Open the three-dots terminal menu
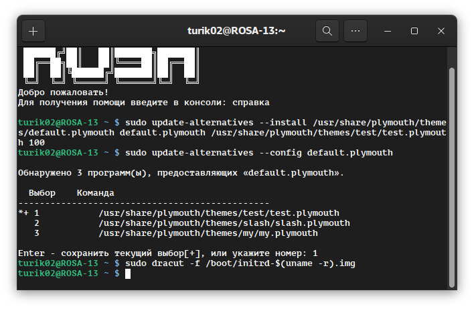Screen dimensions: 474x309 click(x=355, y=31)
